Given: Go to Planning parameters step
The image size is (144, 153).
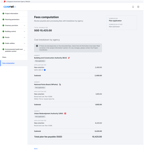Looking at the screenshot, I should tap(12, 20).
